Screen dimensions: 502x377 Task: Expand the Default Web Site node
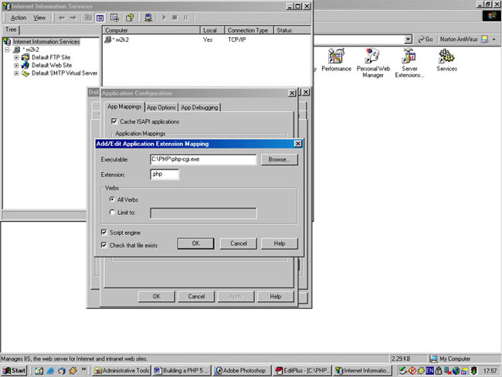click(16, 66)
